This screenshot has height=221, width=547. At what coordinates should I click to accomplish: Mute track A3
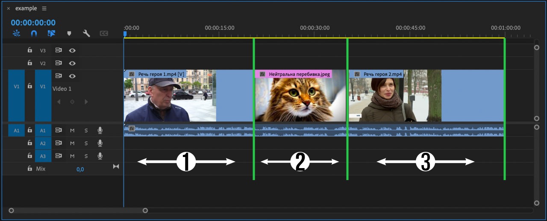tap(72, 156)
